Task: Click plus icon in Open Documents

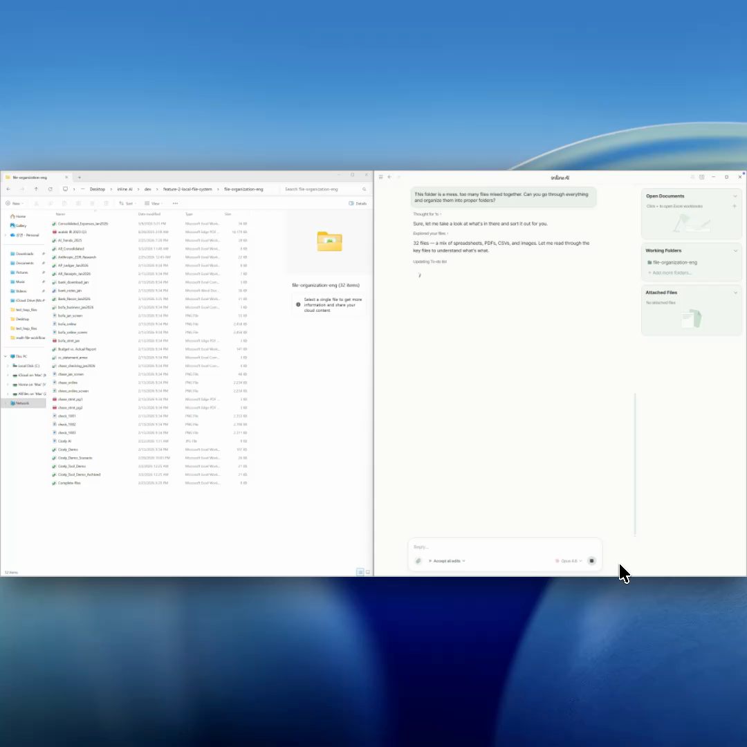Action: [735, 206]
